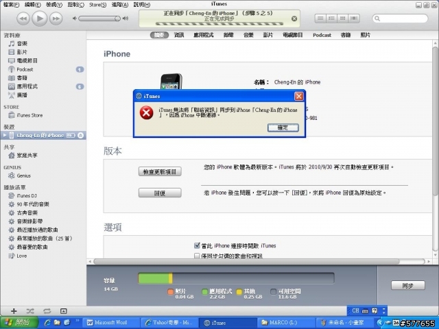
Task: Click the add playlist plus icon
Action: click(x=14, y=311)
